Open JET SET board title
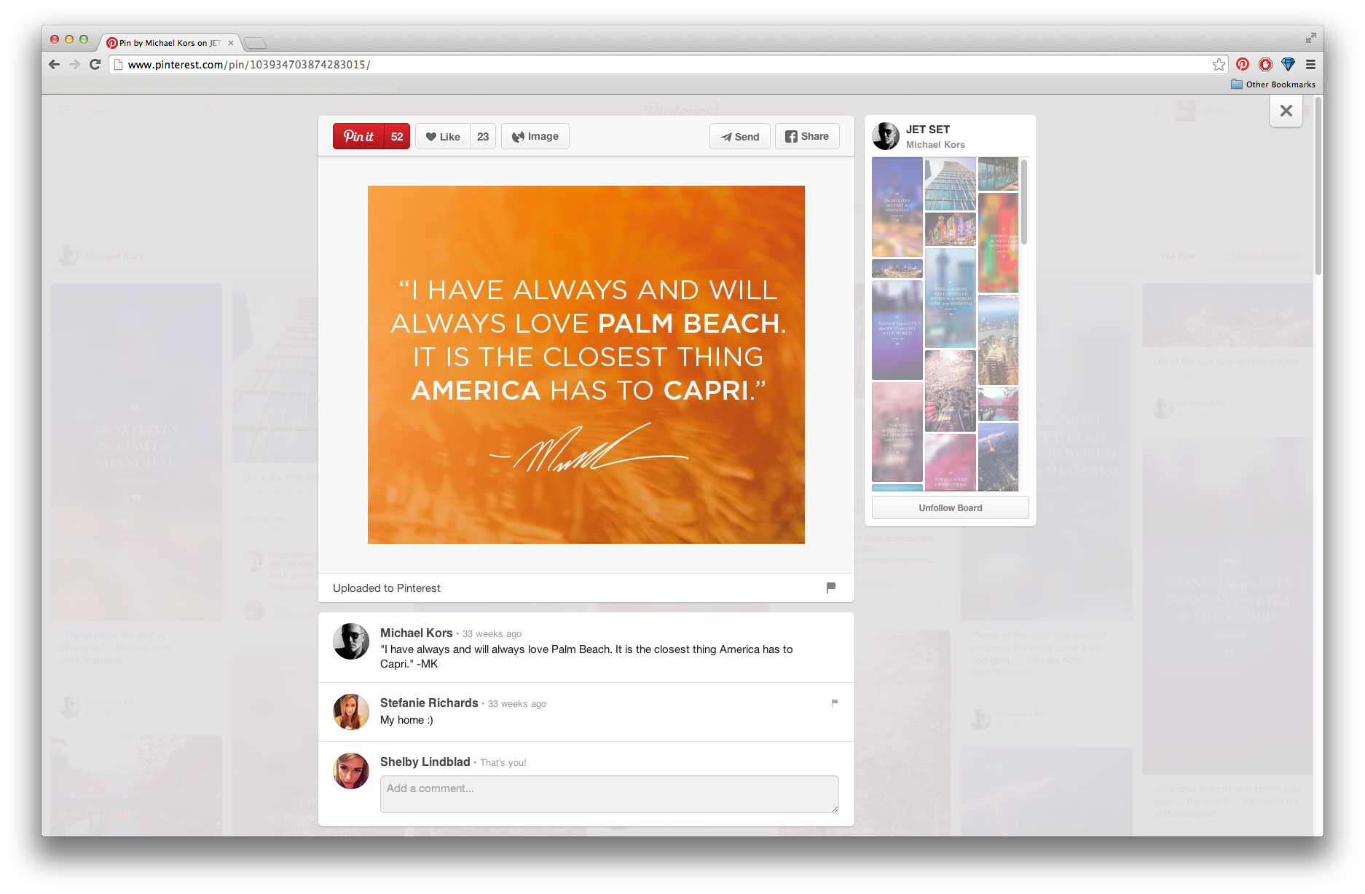 click(928, 129)
